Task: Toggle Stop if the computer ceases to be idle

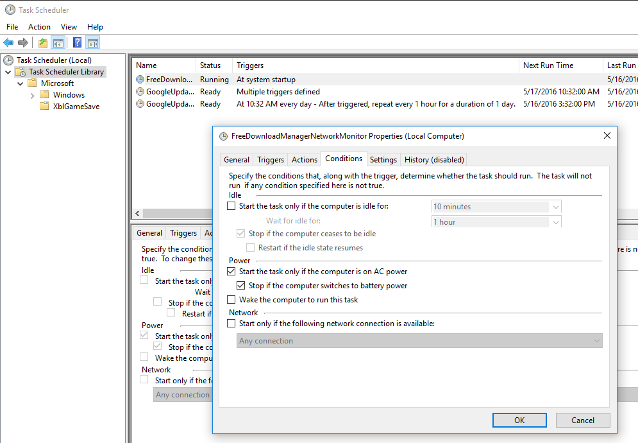Action: coord(241,234)
